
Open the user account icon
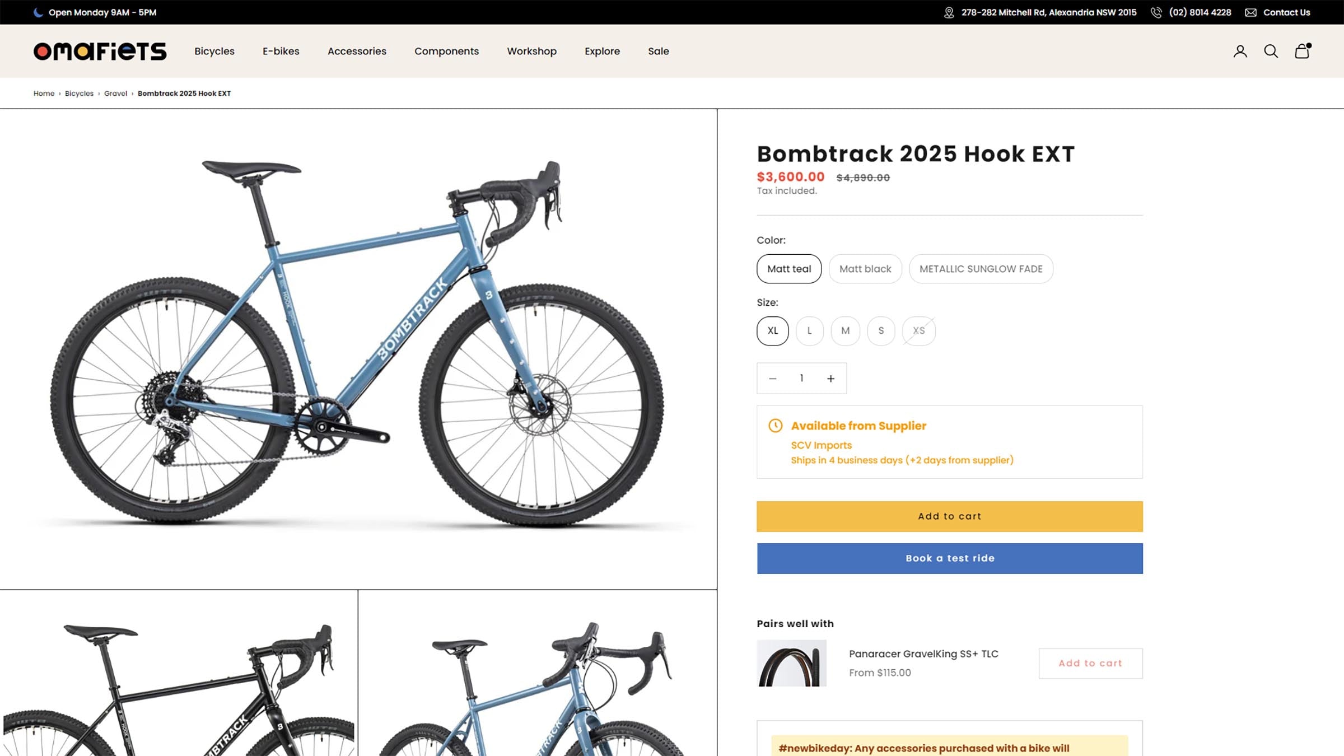[1240, 52]
